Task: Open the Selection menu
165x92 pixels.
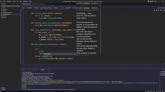Action: click(x=9, y=2)
